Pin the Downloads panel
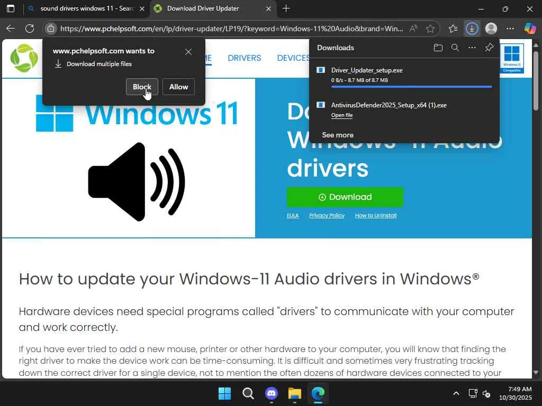542x406 pixels. tap(489, 48)
